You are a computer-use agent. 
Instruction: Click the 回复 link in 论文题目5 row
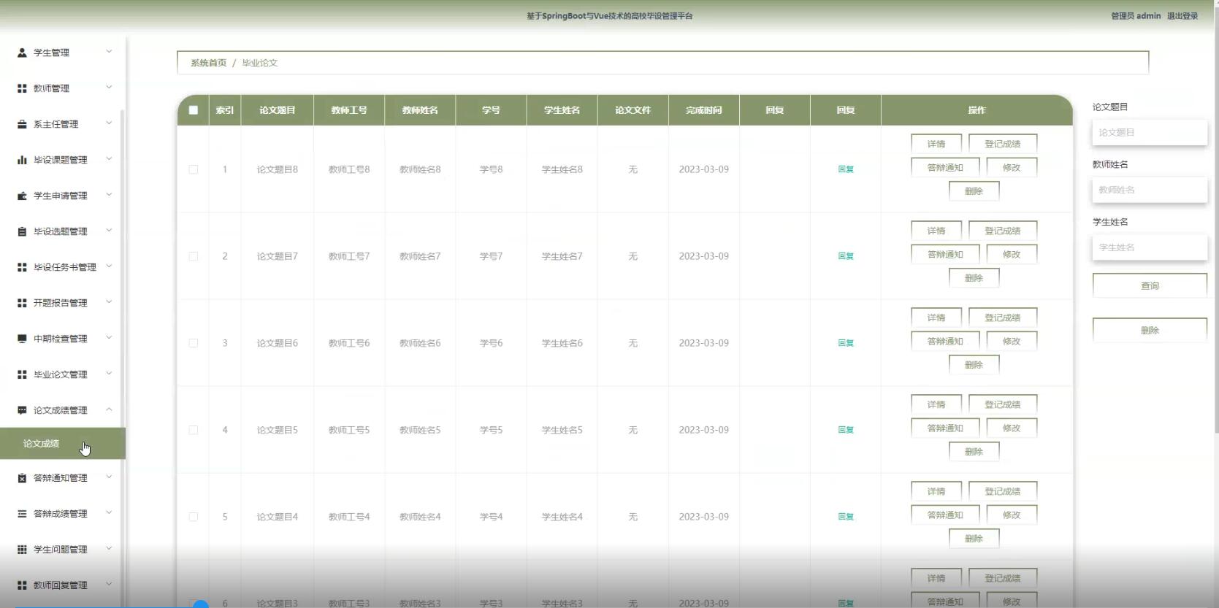pos(846,430)
